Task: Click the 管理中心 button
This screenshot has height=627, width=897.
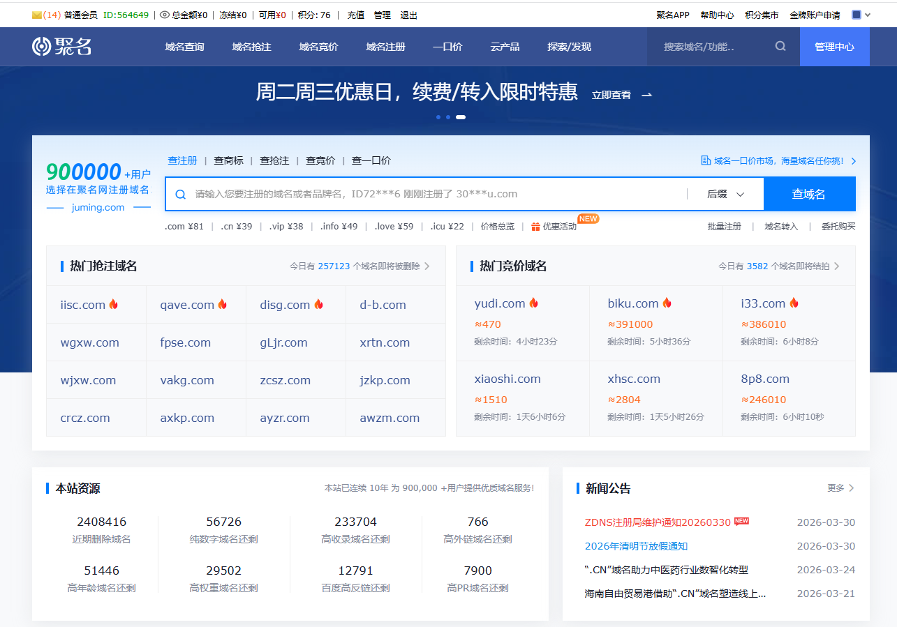Action: click(x=834, y=47)
